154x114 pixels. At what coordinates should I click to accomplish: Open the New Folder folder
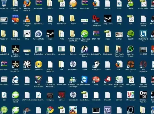(x=62, y=19)
